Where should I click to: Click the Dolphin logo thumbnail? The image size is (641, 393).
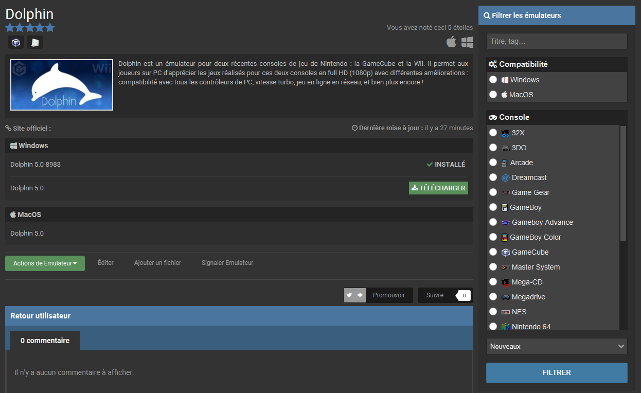pyautogui.click(x=62, y=85)
